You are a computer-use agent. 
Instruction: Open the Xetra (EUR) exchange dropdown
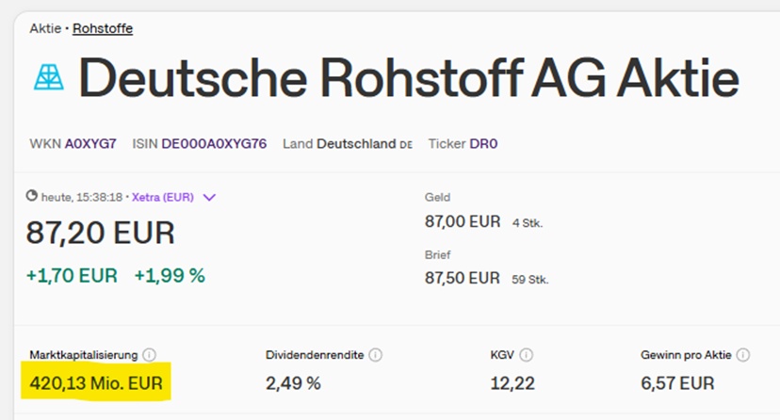coord(162,198)
